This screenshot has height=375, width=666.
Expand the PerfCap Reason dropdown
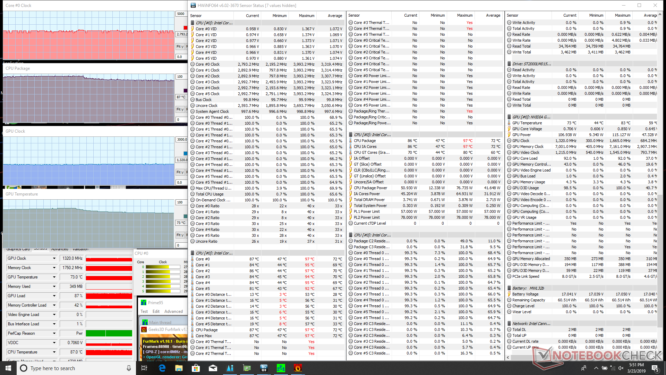tap(54, 333)
